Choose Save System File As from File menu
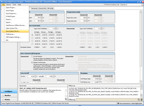Image resolution: width=144 pixels, height=106 pixels. tap(15, 31)
